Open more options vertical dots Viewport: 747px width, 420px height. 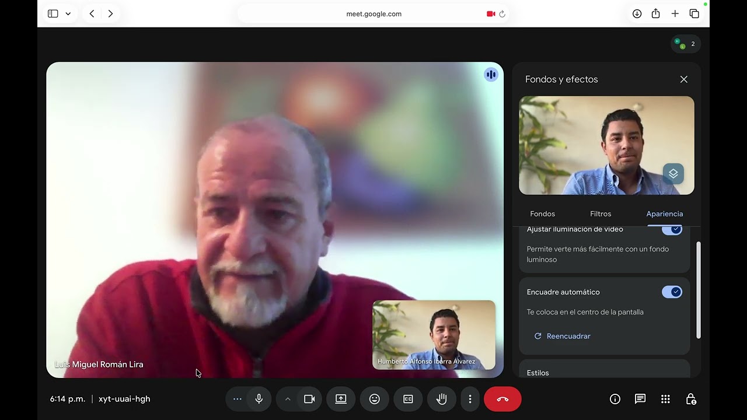pos(470,399)
